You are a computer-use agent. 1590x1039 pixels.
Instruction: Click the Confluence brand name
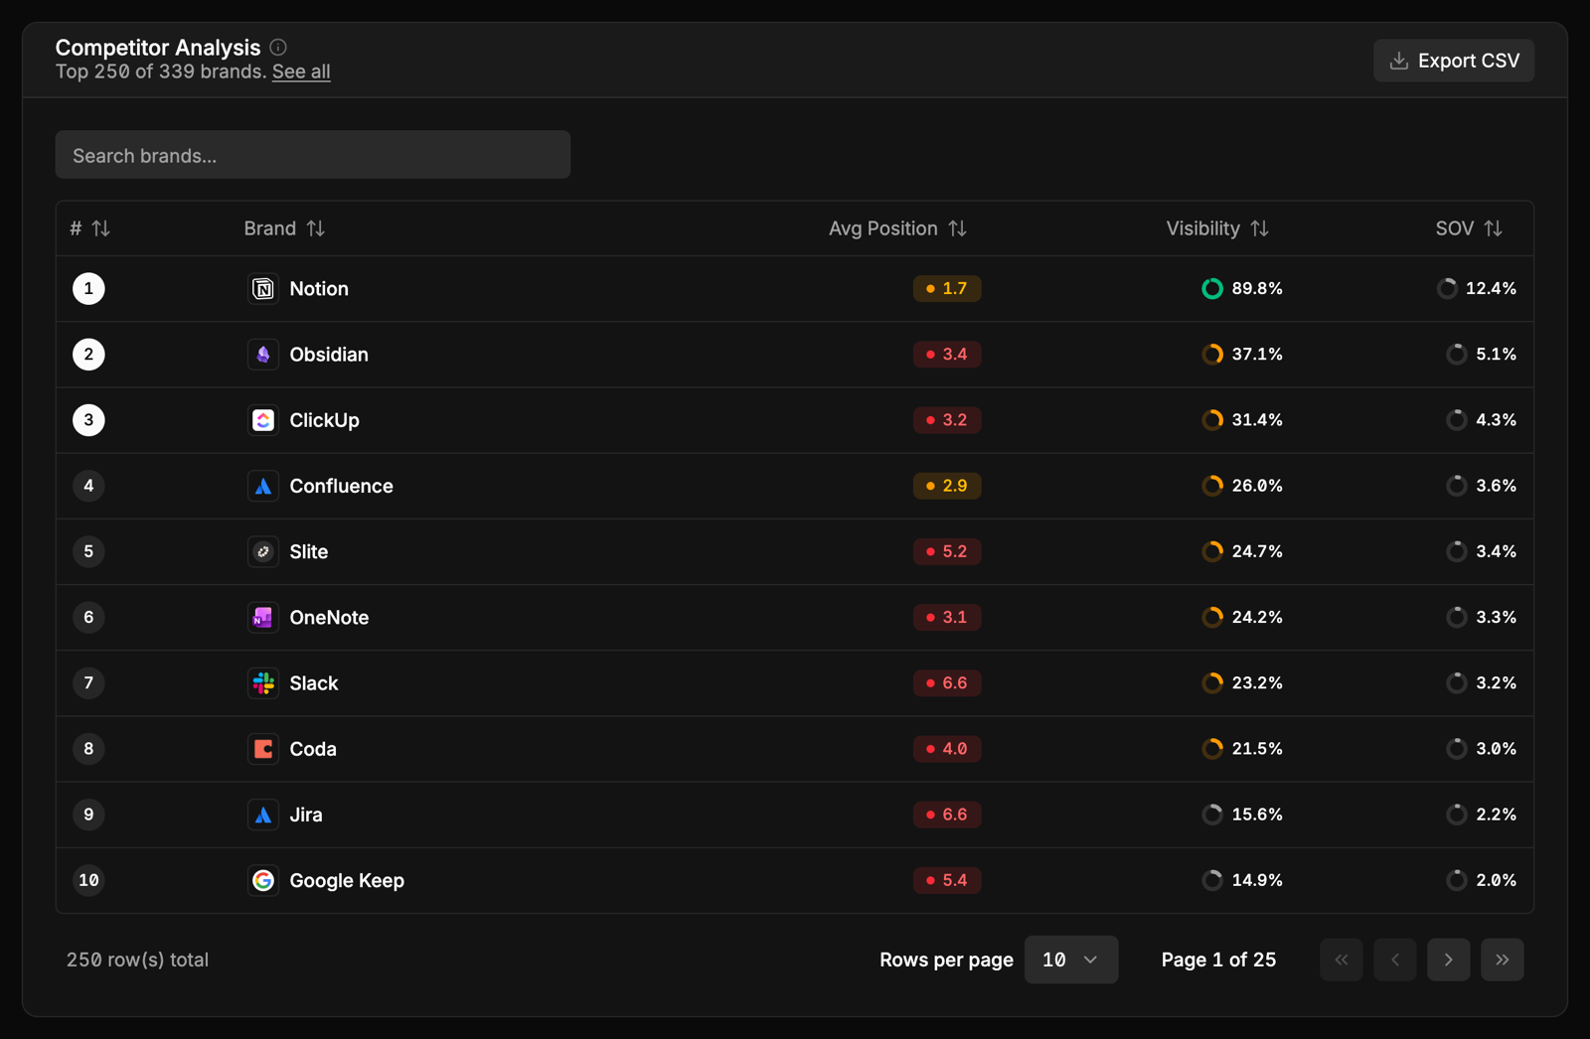(341, 486)
